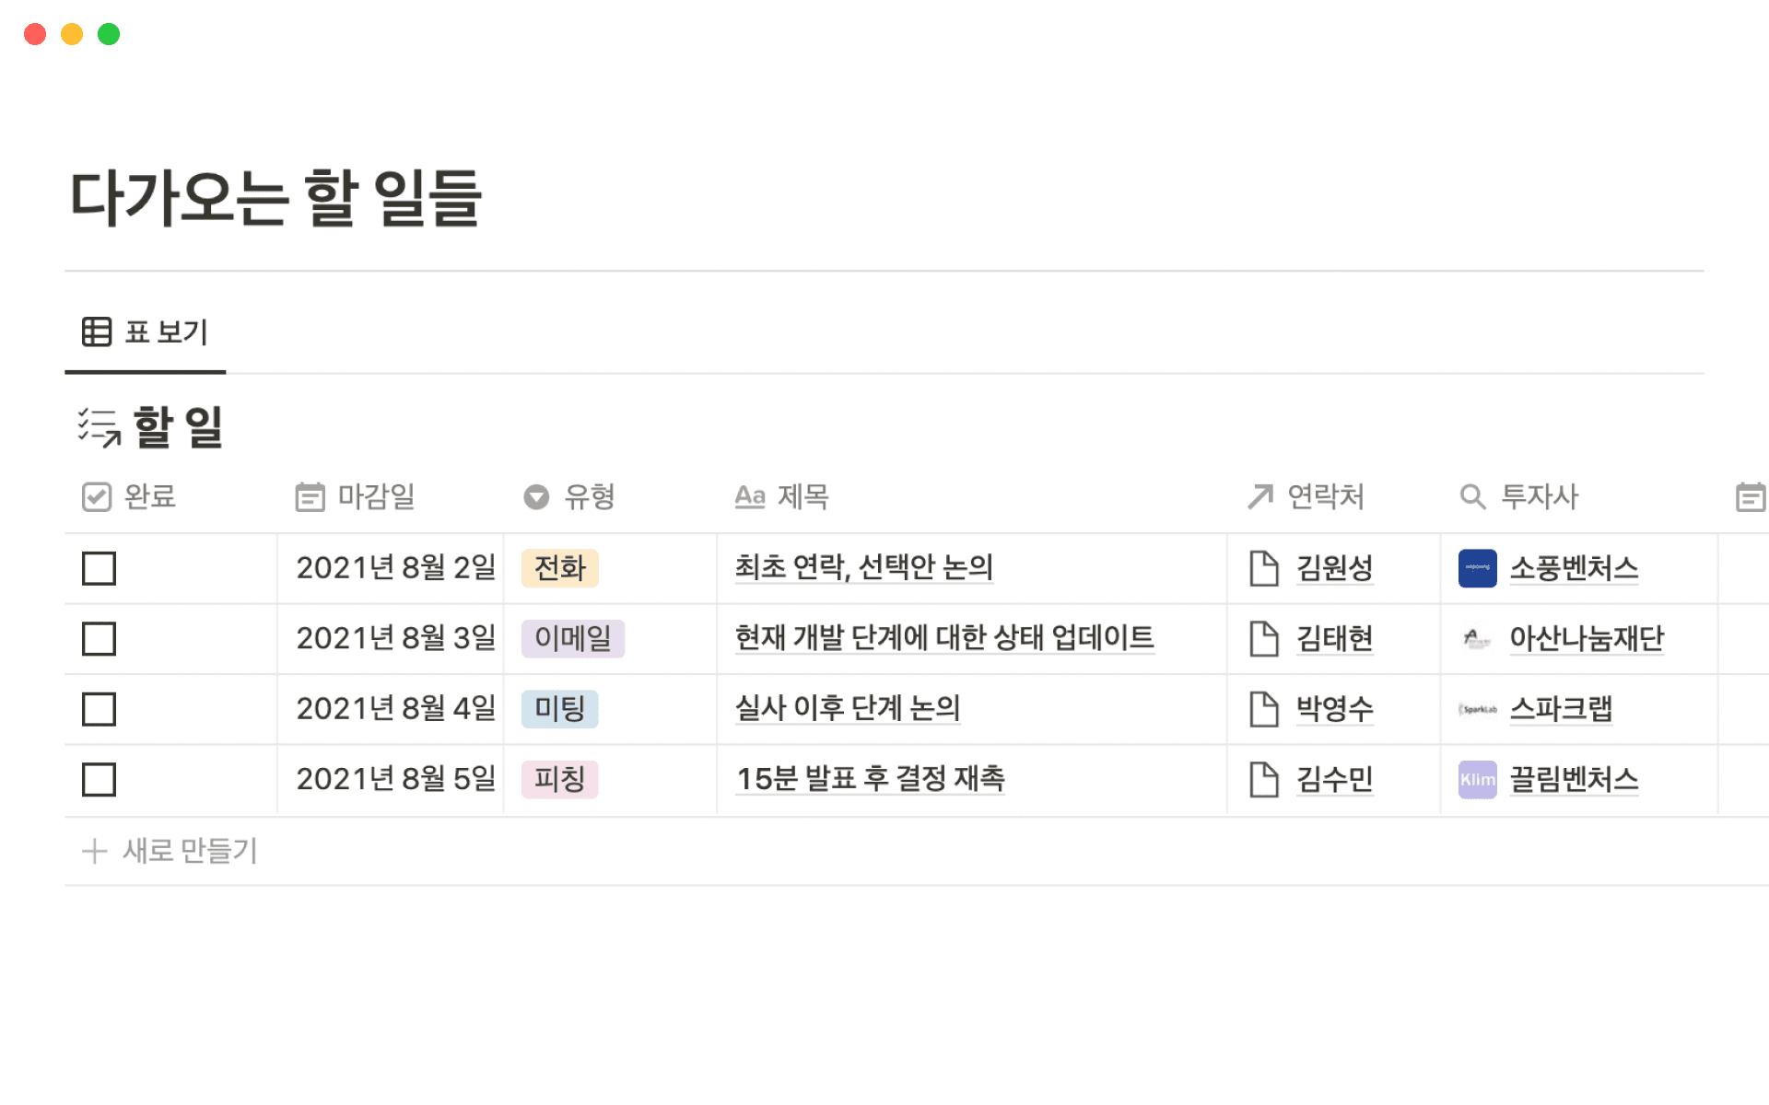This screenshot has width=1769, height=1105.
Task: Click the table icon in 표 보기
Action: click(x=97, y=331)
